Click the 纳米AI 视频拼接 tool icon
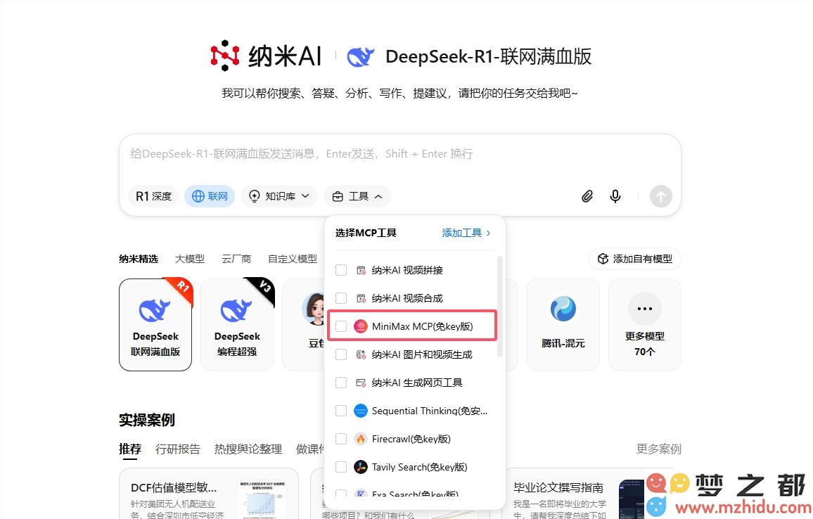 coord(361,270)
